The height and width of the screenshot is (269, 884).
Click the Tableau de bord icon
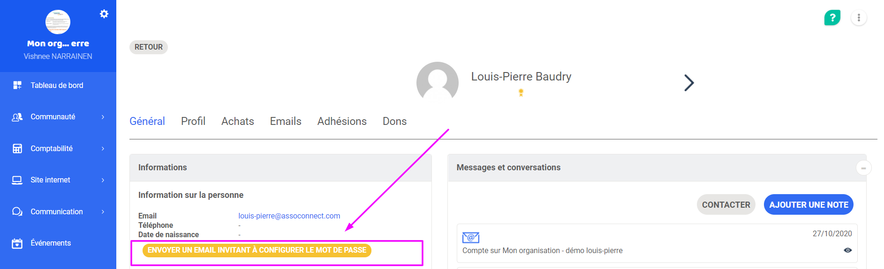pos(17,85)
